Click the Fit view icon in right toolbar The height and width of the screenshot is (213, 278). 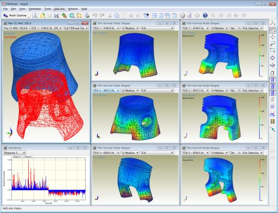pyautogui.click(x=272, y=58)
